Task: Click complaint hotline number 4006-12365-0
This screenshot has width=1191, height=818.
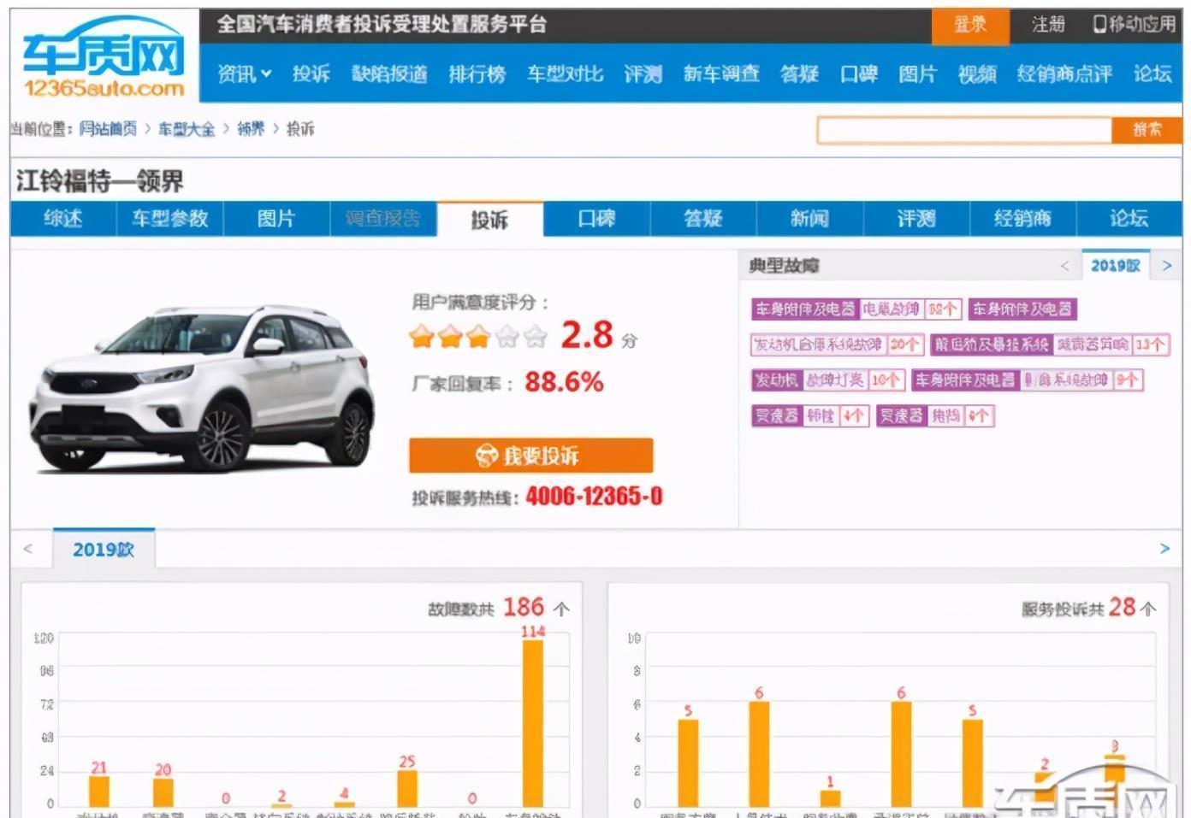Action: pyautogui.click(x=594, y=497)
